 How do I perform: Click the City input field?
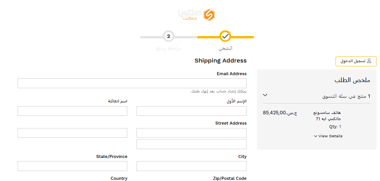coord(191,166)
